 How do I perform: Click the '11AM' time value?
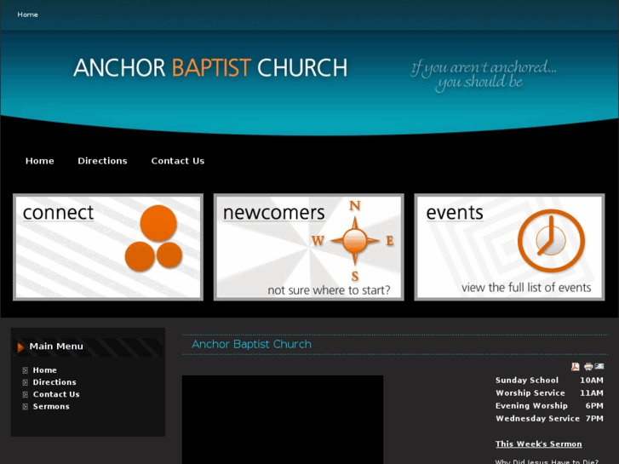[x=592, y=393]
